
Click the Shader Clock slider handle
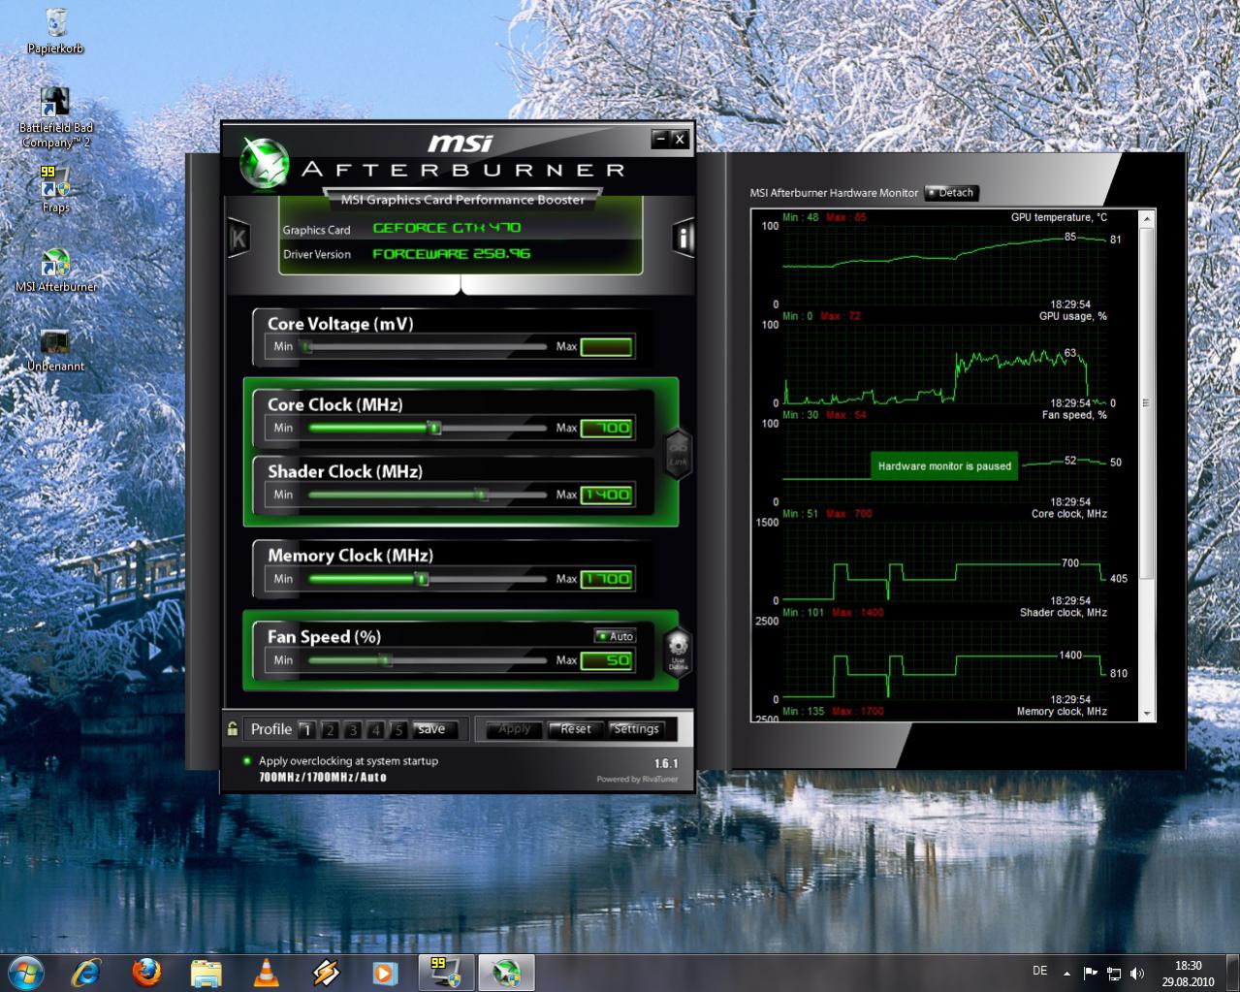pyautogui.click(x=482, y=495)
